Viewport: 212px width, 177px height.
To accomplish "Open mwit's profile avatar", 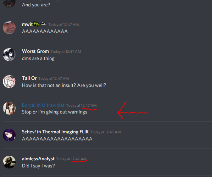I will pyautogui.click(x=9, y=28).
